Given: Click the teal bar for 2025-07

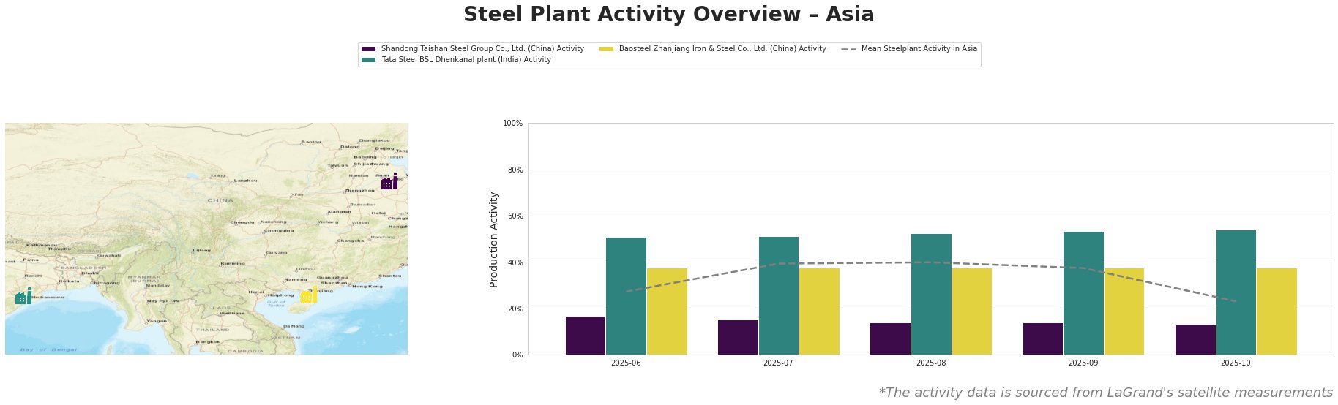Looking at the screenshot, I should tap(778, 295).
